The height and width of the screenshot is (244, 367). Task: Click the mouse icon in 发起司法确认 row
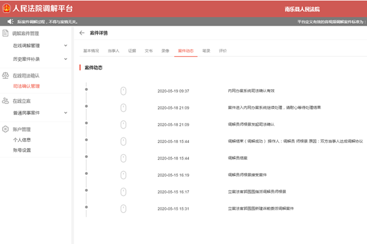124,125
